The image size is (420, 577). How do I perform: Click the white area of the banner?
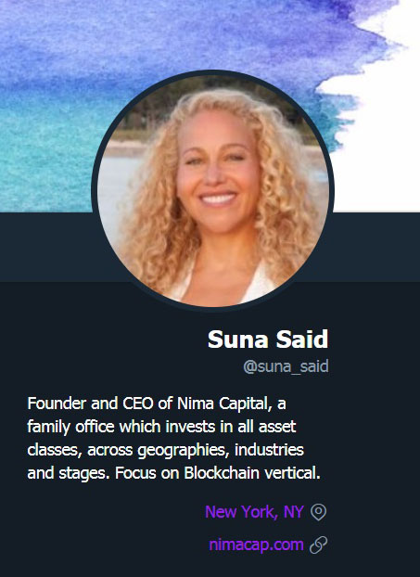click(x=383, y=147)
